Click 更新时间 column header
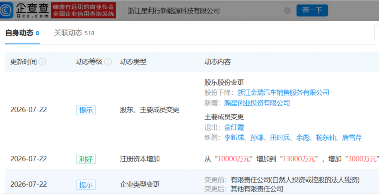 pyautogui.click(x=24, y=62)
